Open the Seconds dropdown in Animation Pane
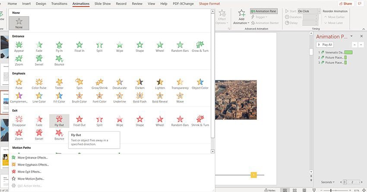 coord(329,182)
